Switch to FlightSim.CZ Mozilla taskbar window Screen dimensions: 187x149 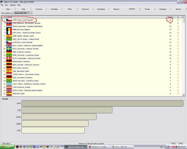(x=99, y=147)
